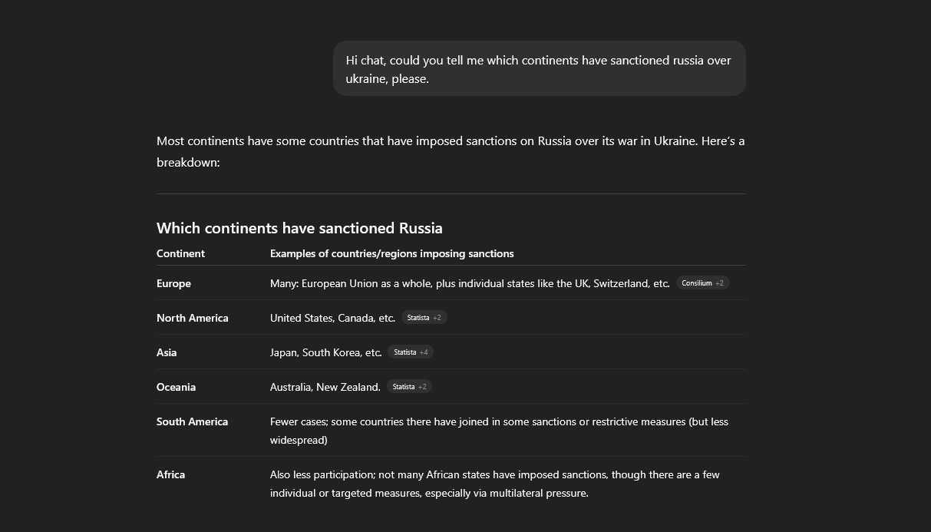
Task: Select the North America row label
Action: pyautogui.click(x=192, y=318)
